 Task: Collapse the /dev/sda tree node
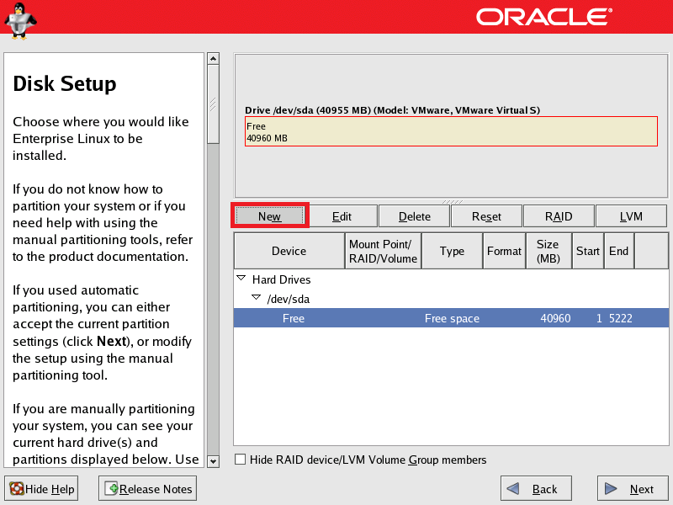(257, 299)
